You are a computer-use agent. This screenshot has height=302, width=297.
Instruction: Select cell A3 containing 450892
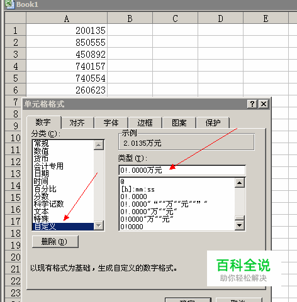(x=67, y=54)
